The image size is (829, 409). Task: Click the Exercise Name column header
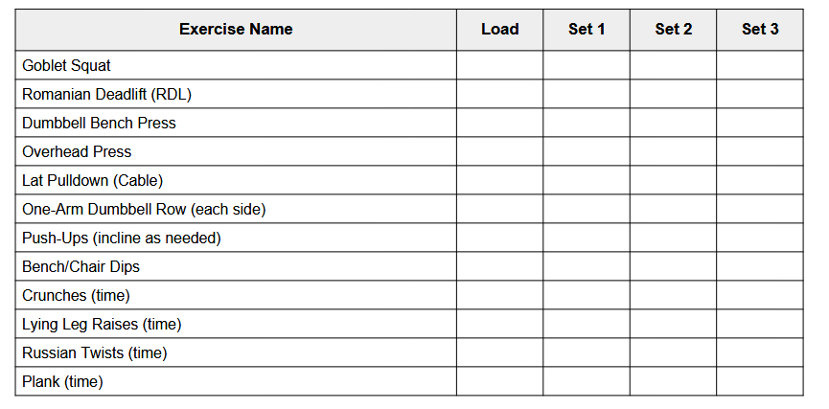pyautogui.click(x=236, y=30)
